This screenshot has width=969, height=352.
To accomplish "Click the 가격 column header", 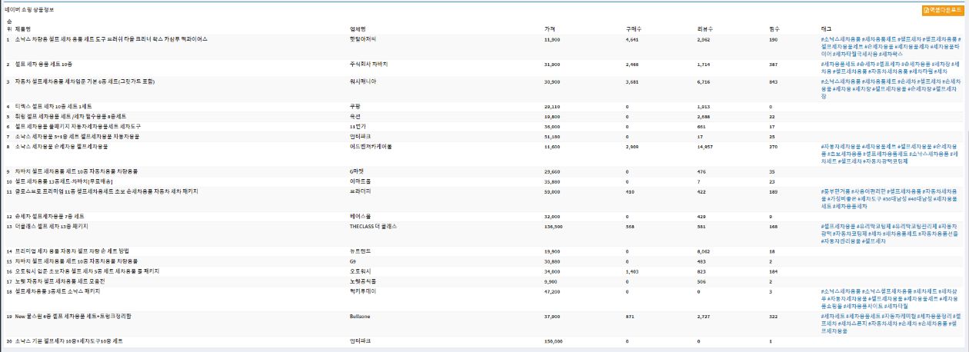I will point(549,28).
